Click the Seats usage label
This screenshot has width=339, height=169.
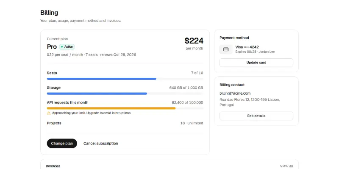click(x=52, y=73)
